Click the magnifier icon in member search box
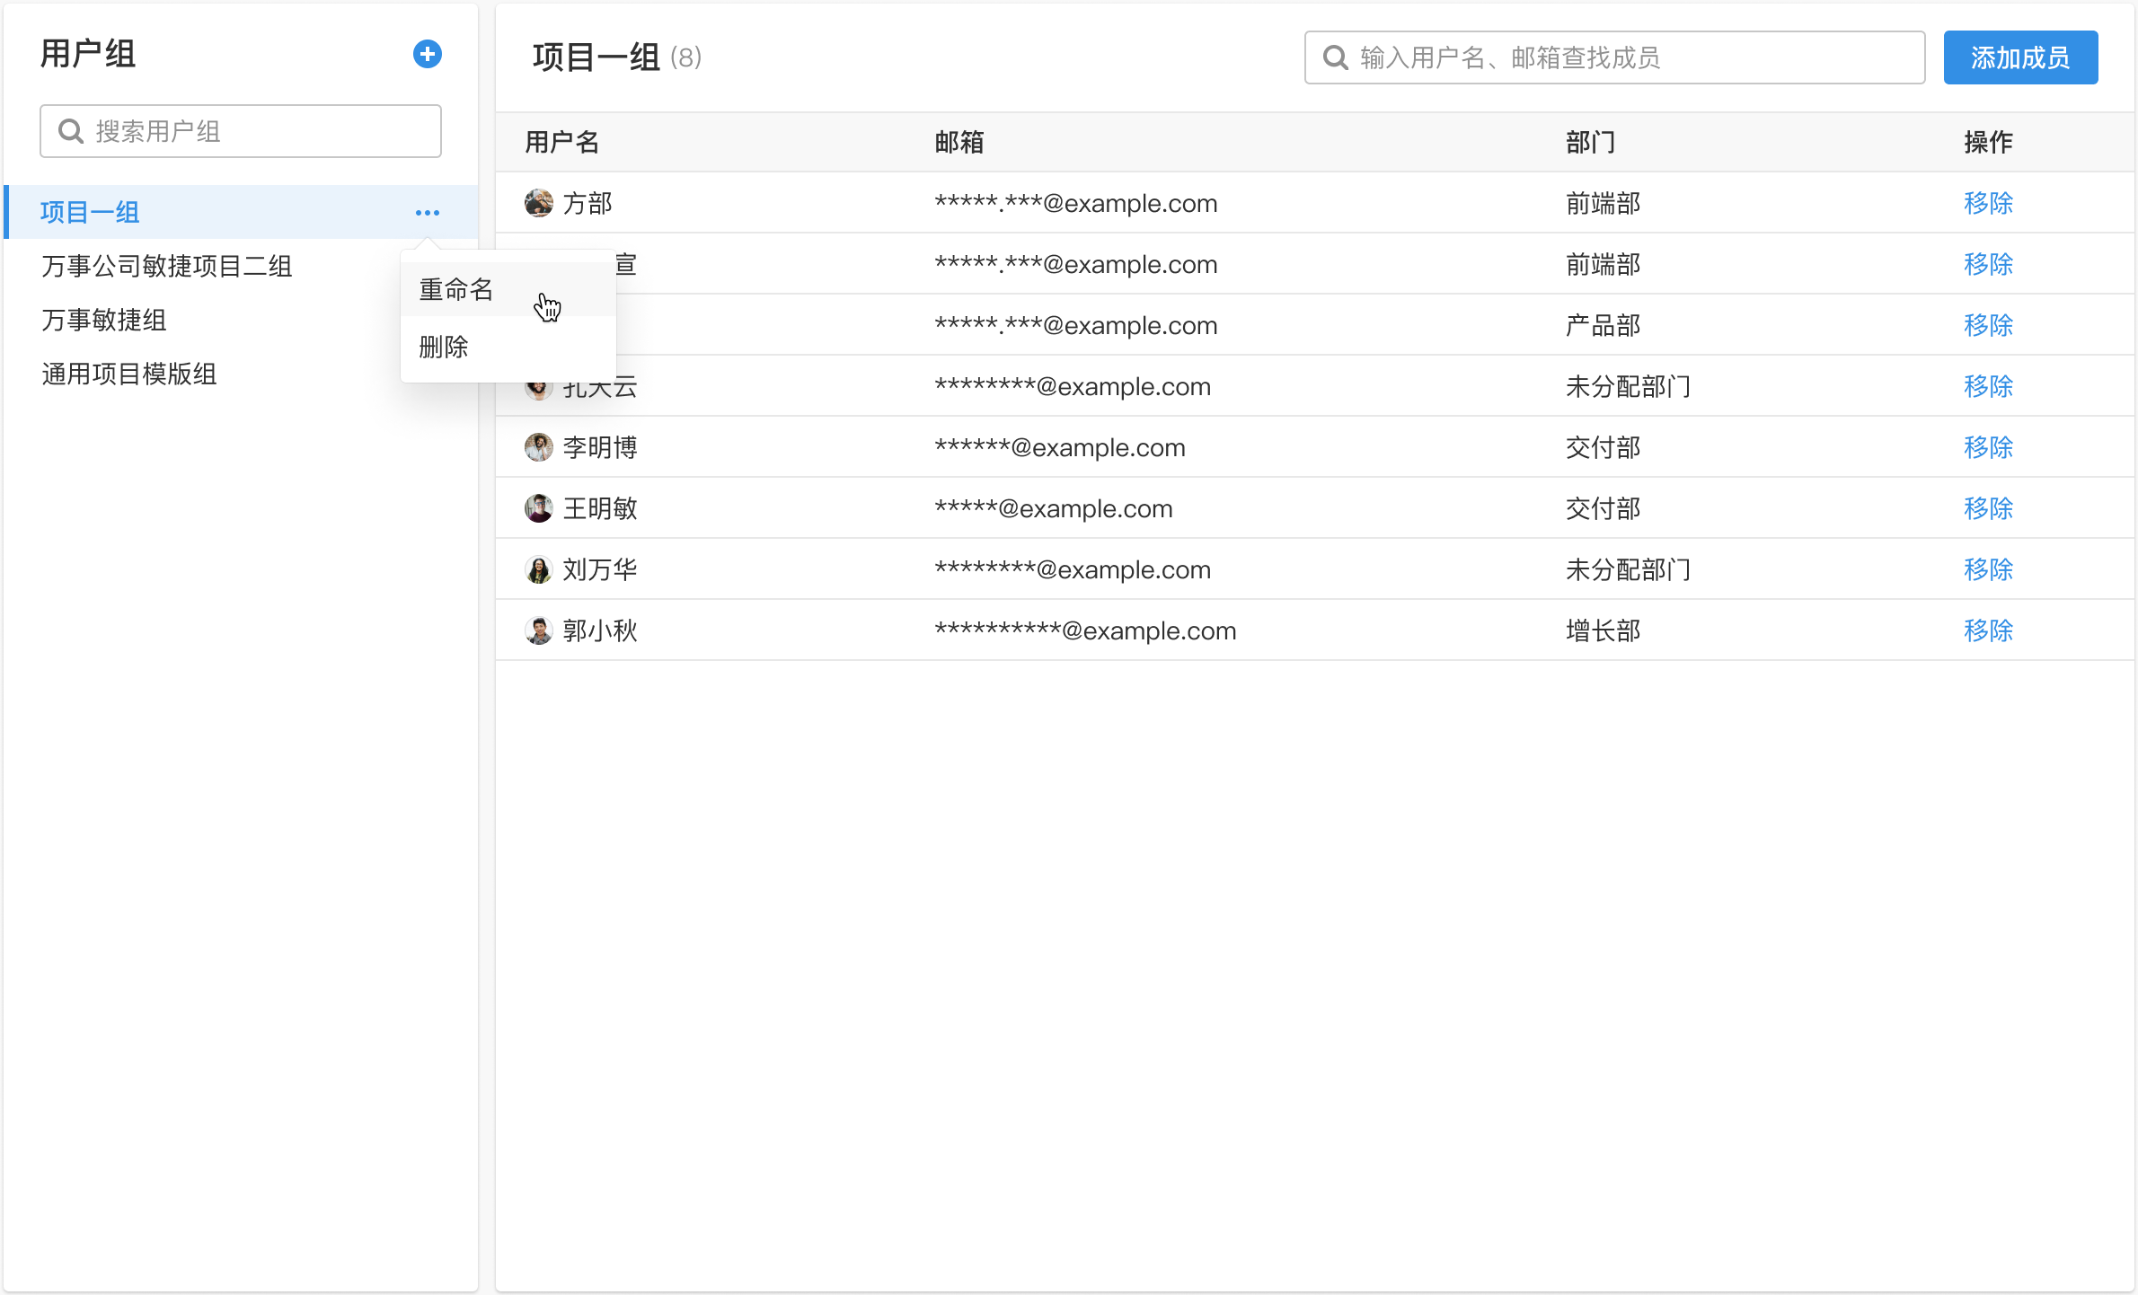 click(x=1336, y=57)
